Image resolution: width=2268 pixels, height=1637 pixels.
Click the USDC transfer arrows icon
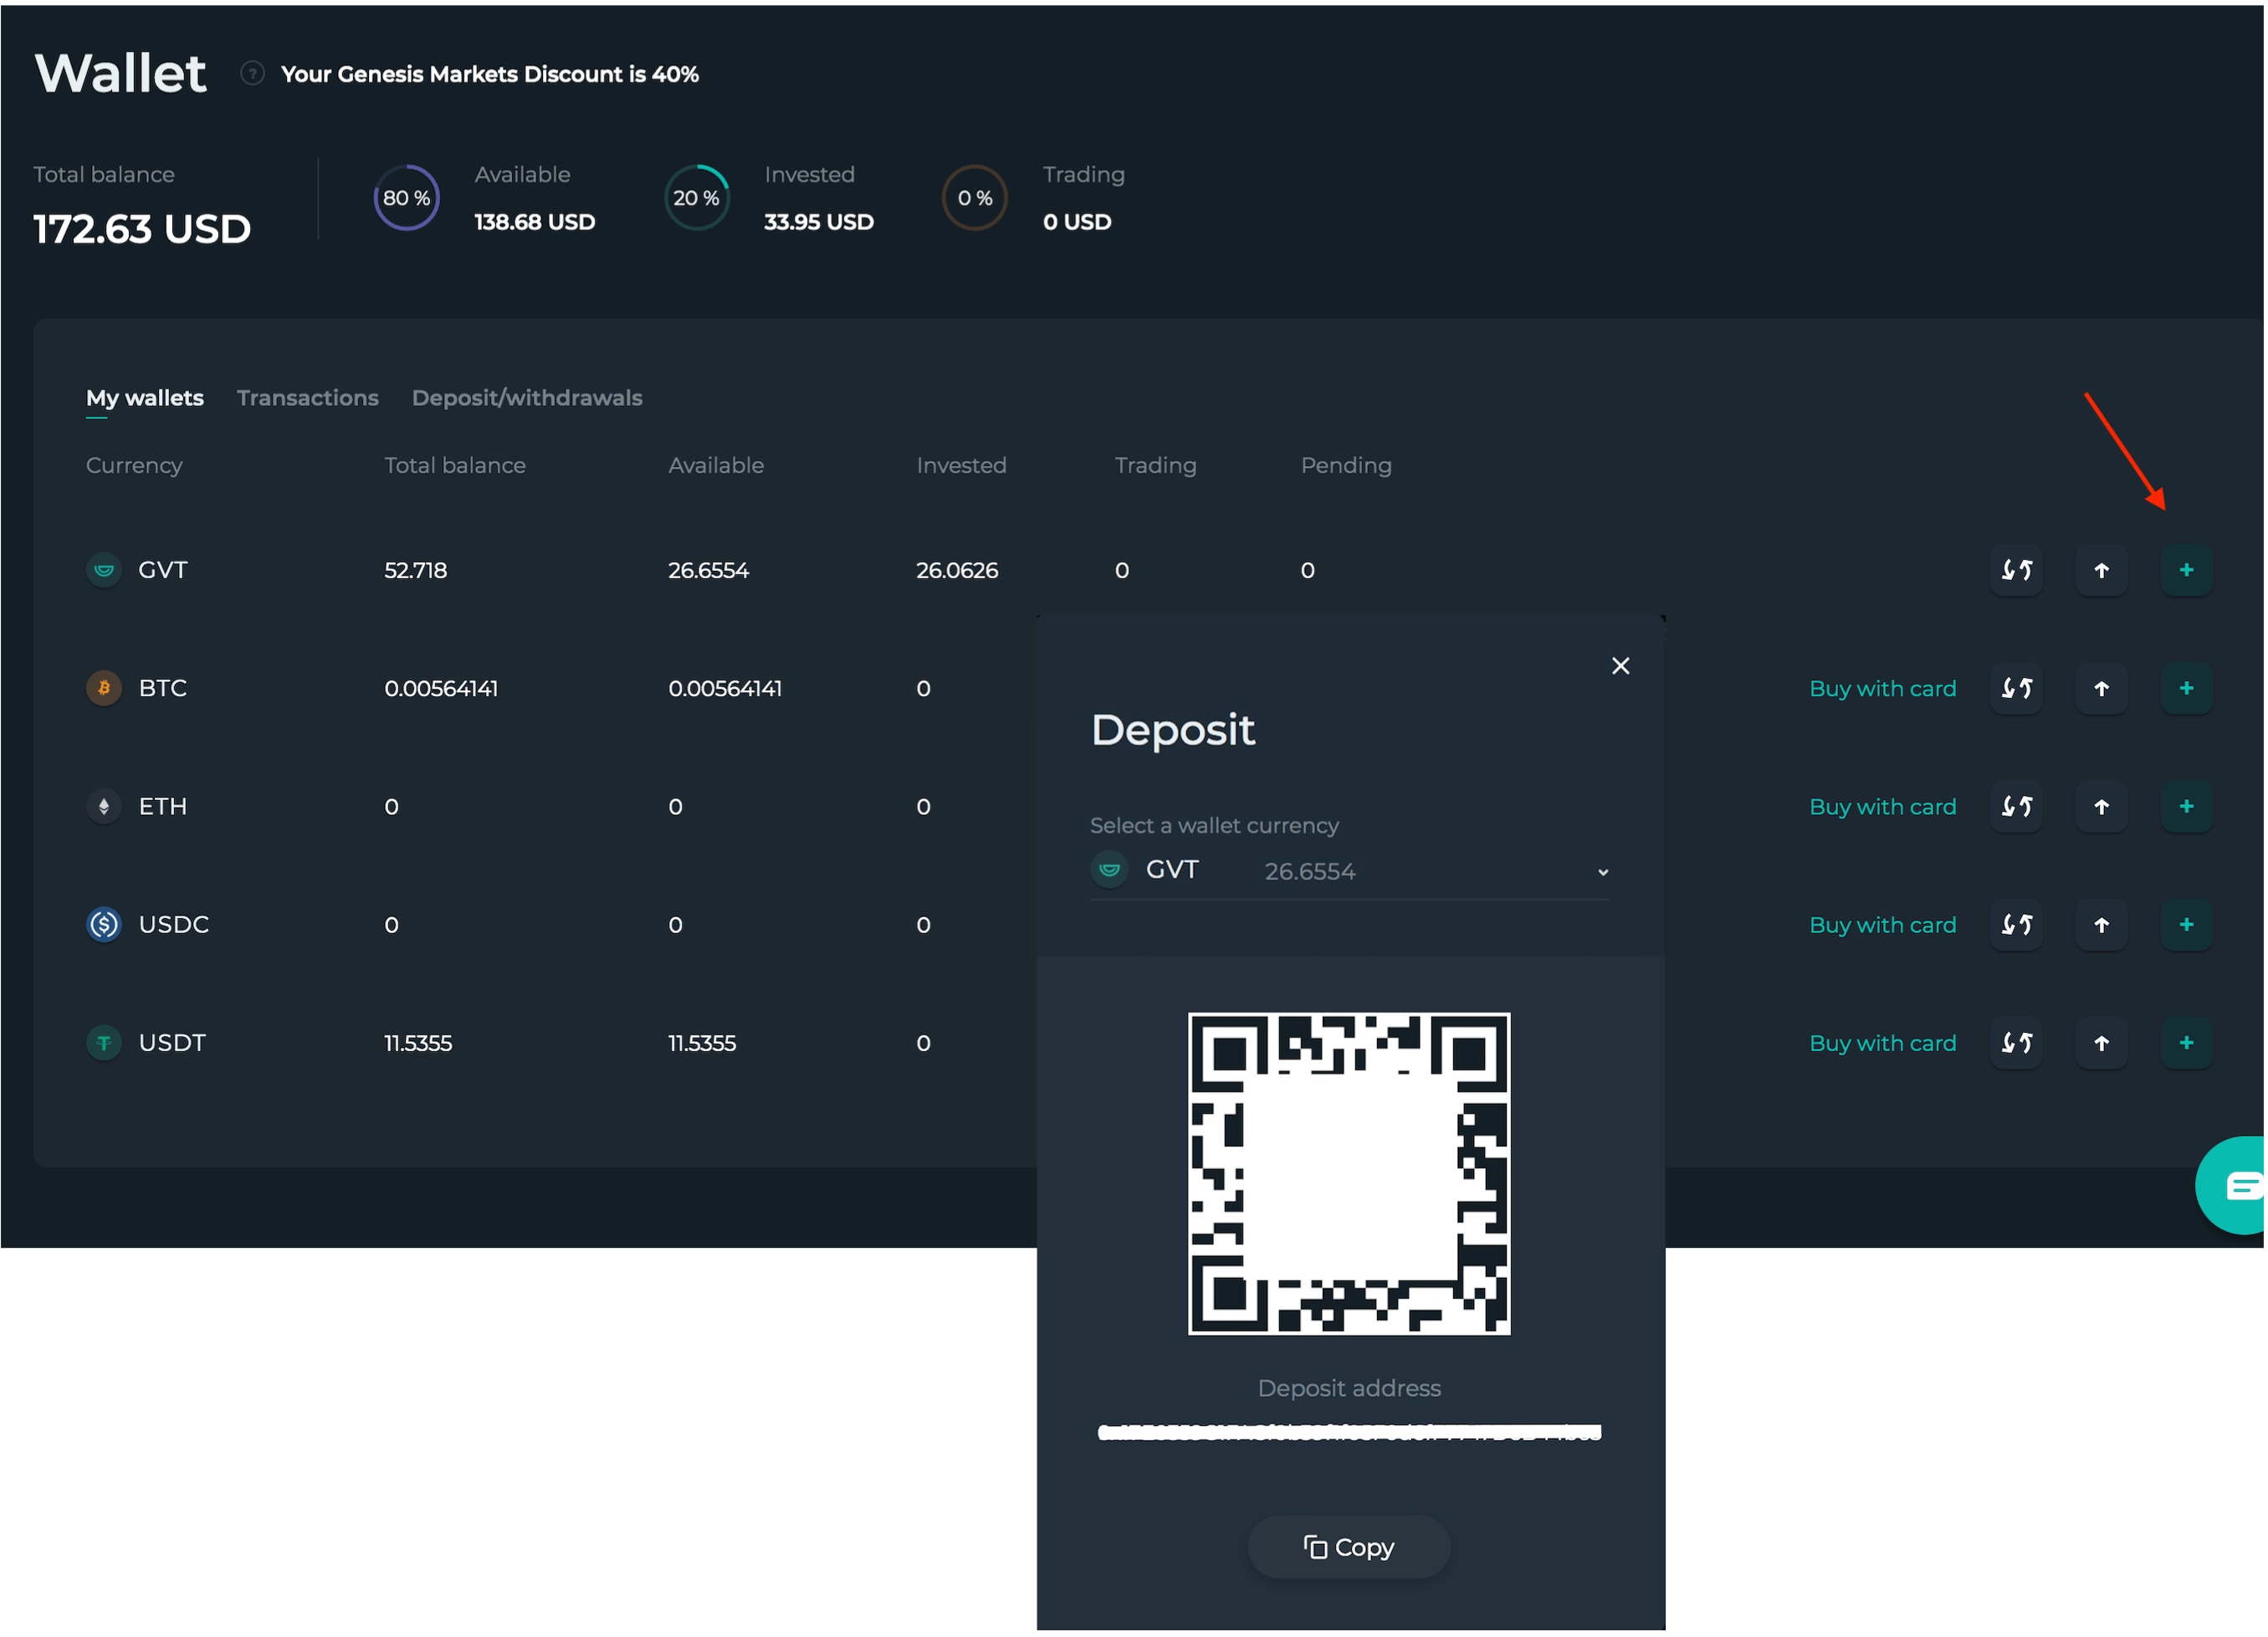point(2016,925)
